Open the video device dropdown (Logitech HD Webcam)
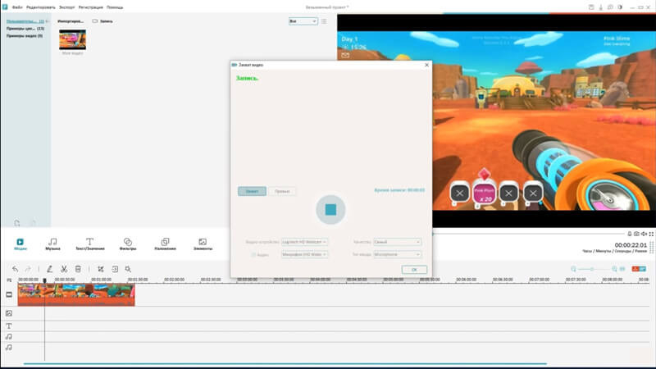656x369 pixels. pyautogui.click(x=304, y=242)
